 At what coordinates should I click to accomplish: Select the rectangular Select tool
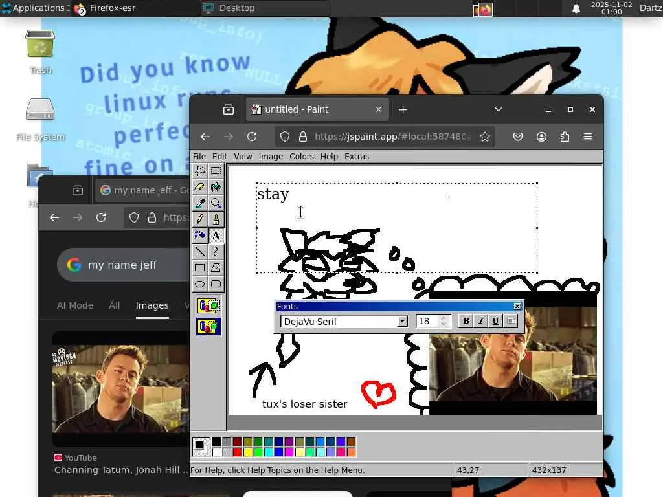pos(216,171)
